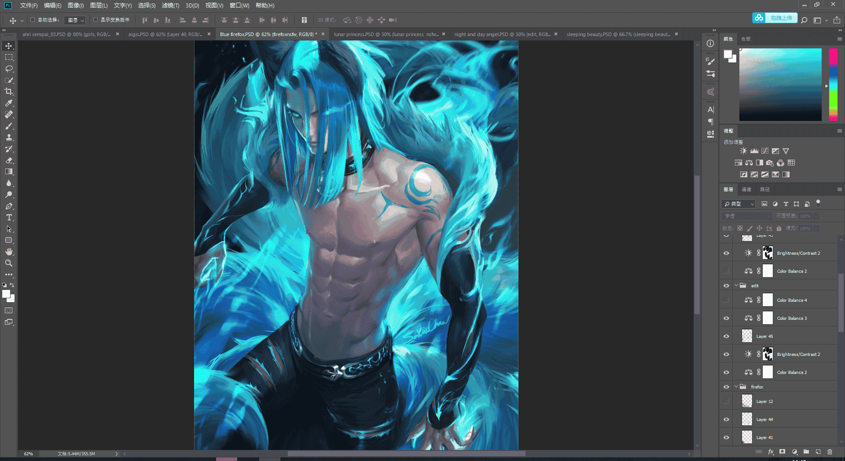This screenshot has height=461, width=845.
Task: Click the cloud upload button in the options bar
Action: (775, 18)
